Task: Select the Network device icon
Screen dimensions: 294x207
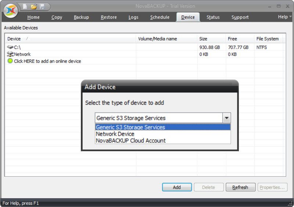Action: [x=10, y=54]
